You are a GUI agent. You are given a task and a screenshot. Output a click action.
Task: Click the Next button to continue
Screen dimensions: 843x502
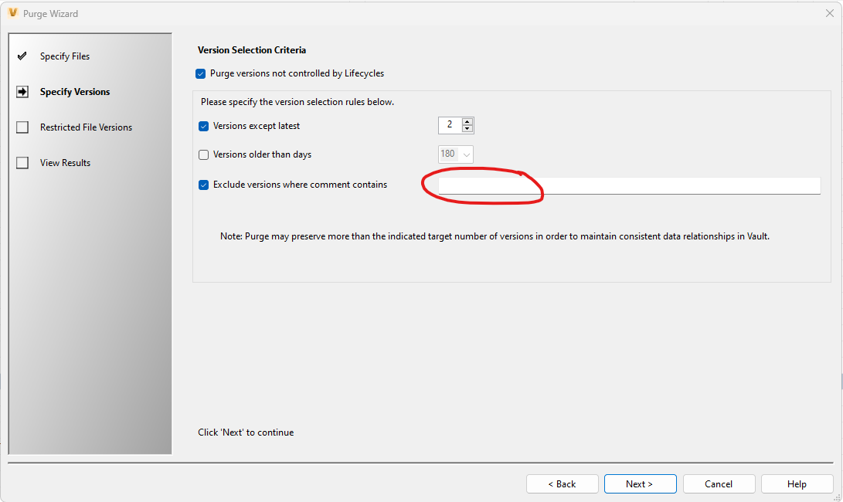point(640,483)
